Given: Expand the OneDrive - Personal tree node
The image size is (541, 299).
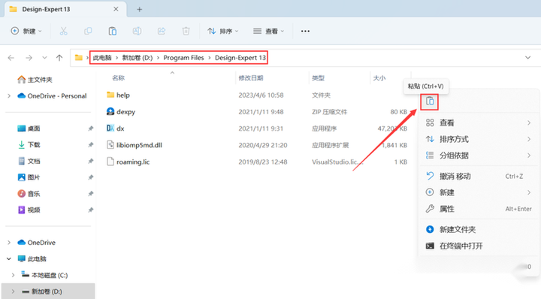Looking at the screenshot, I should (x=9, y=96).
